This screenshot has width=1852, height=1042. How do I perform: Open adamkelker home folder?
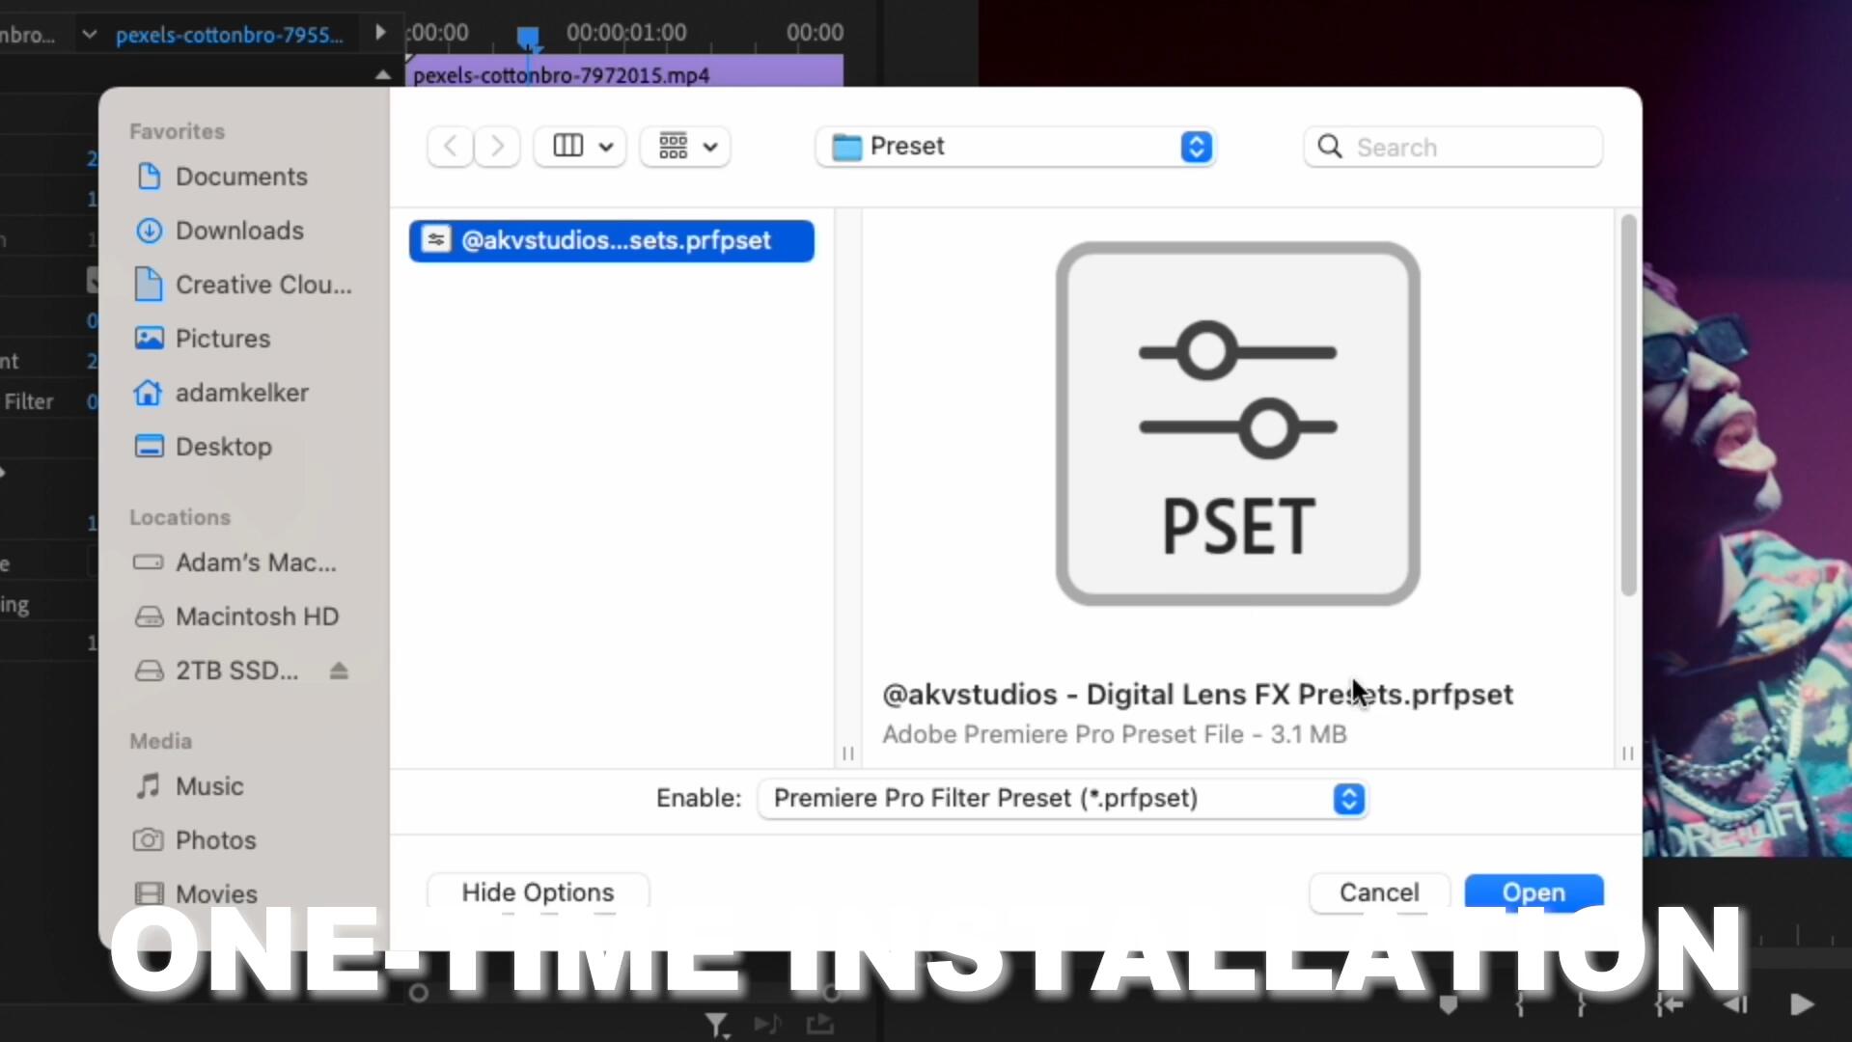221,393
